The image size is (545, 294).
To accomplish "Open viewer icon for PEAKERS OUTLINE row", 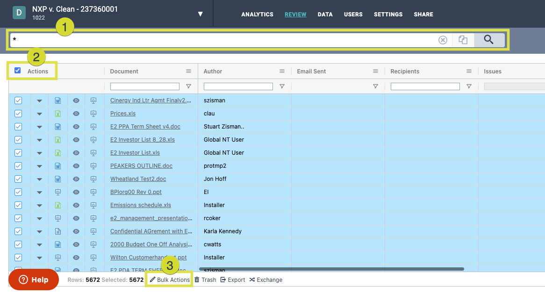I will (76, 166).
